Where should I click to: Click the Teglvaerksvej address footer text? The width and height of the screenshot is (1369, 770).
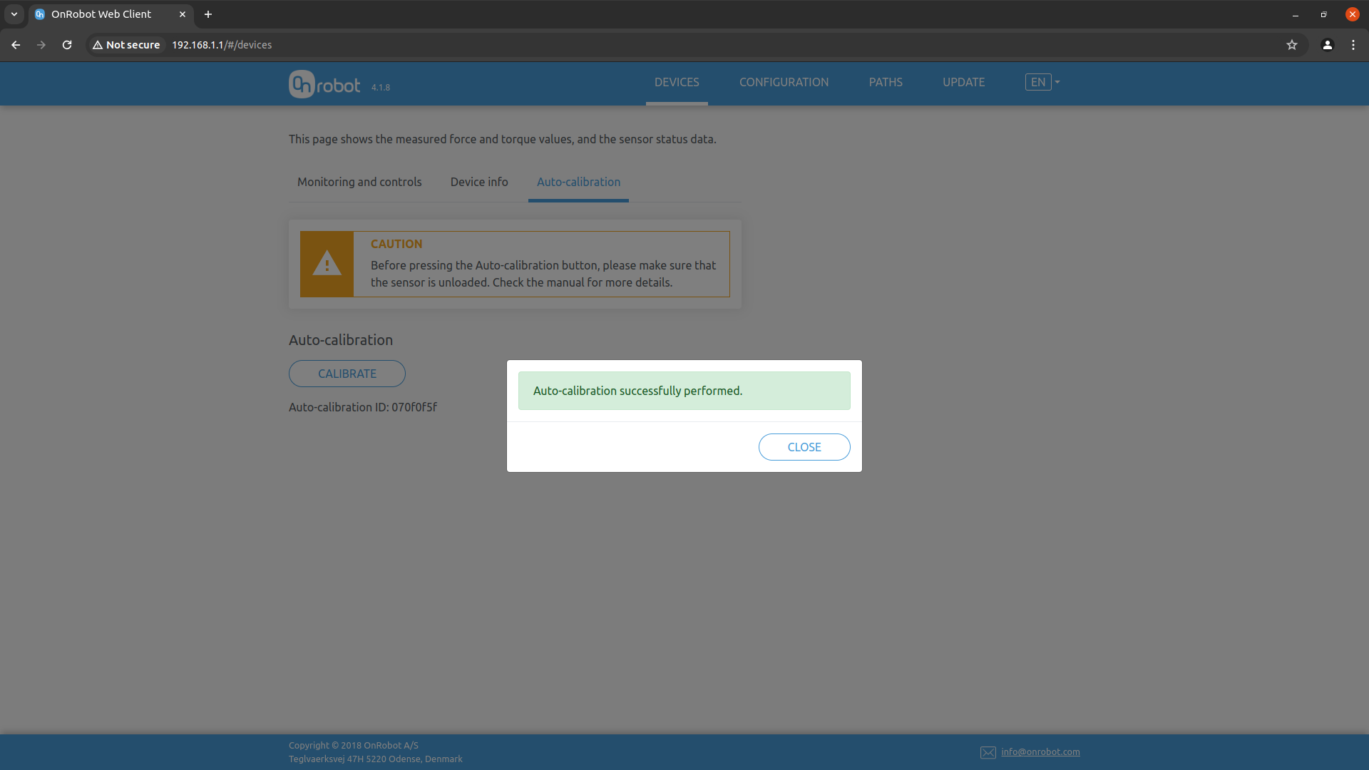pyautogui.click(x=376, y=759)
